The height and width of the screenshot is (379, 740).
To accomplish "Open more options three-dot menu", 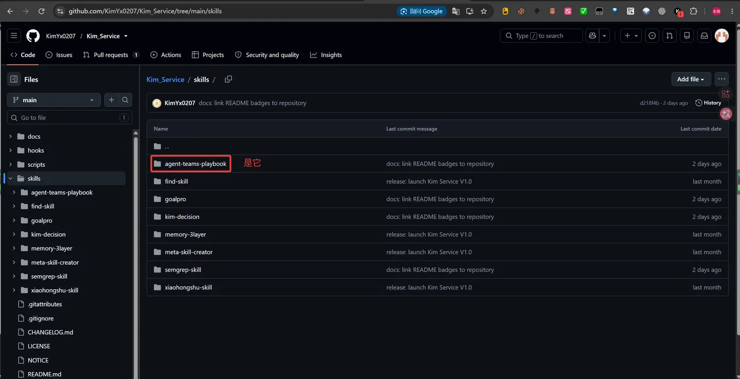I will [x=721, y=79].
